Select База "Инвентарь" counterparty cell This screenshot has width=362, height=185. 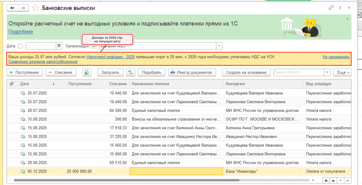(263, 171)
